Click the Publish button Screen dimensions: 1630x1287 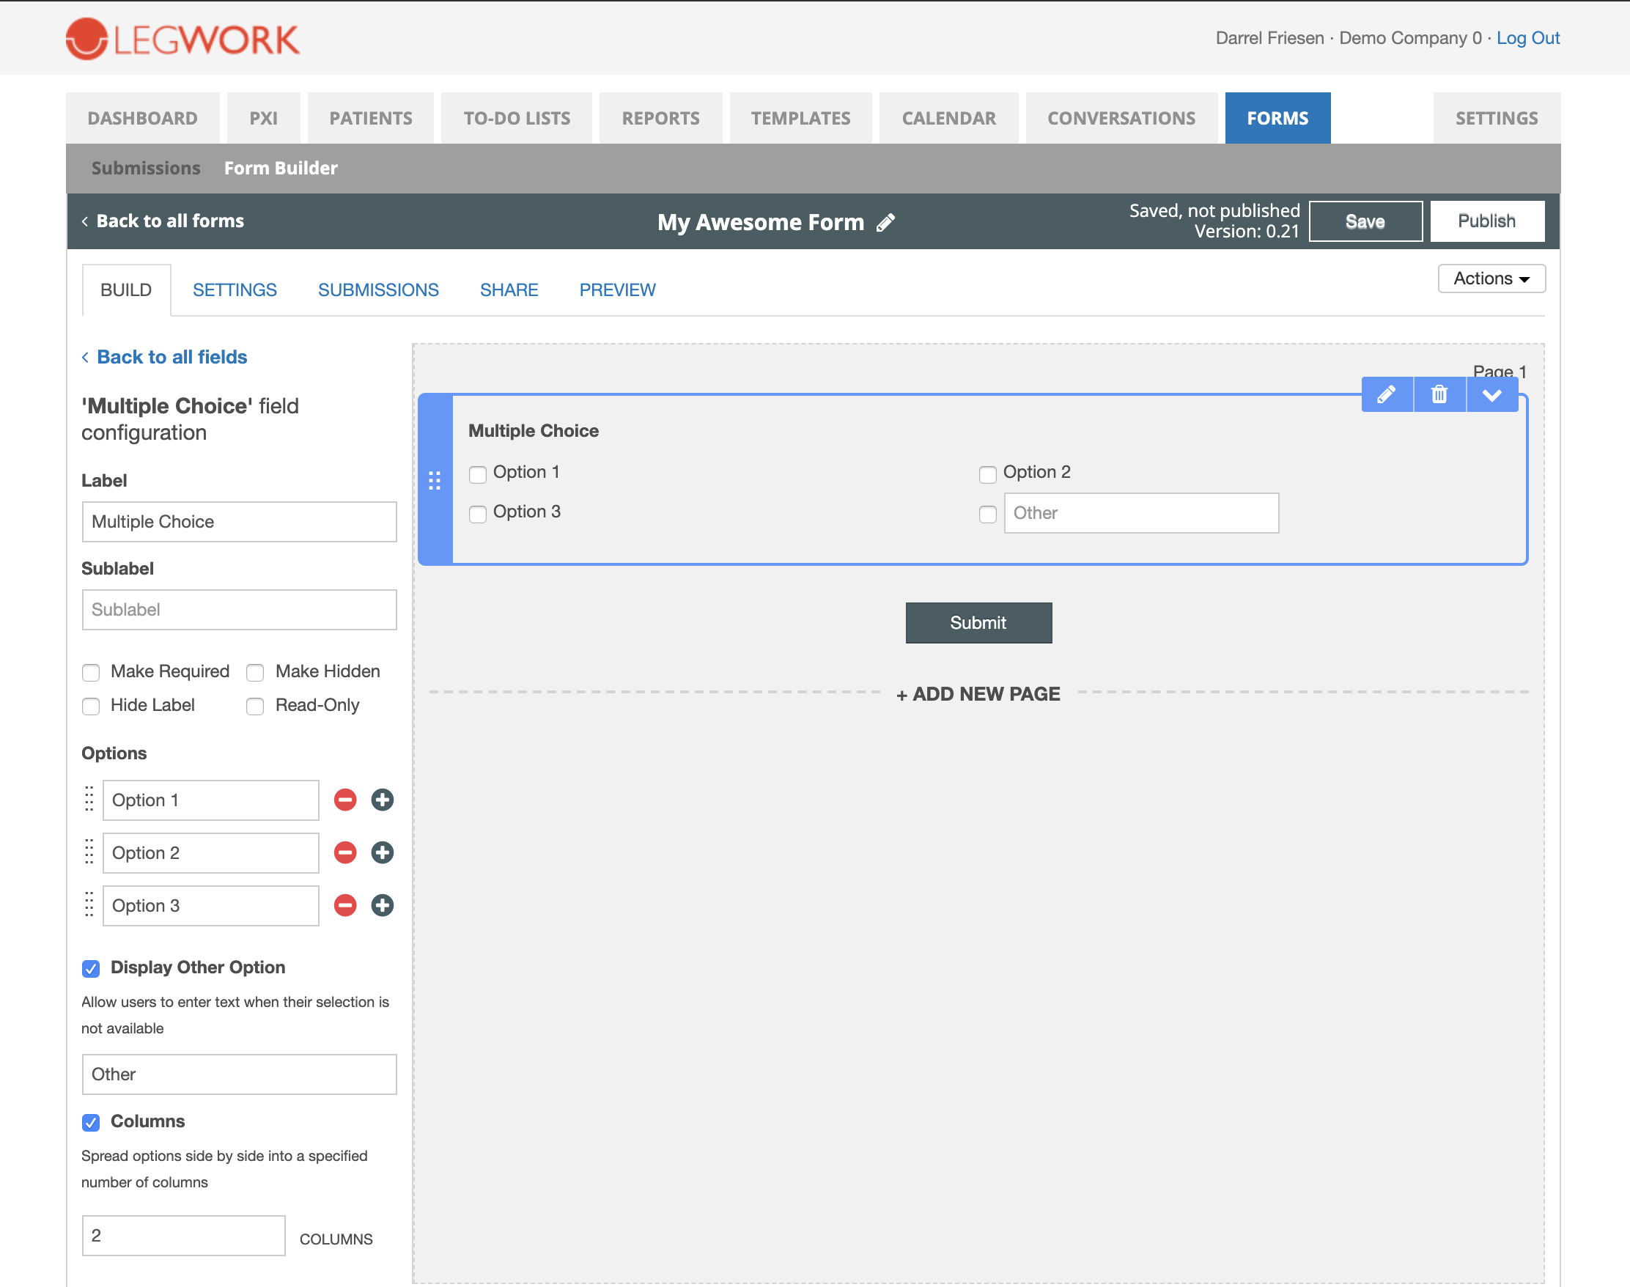[x=1487, y=221]
